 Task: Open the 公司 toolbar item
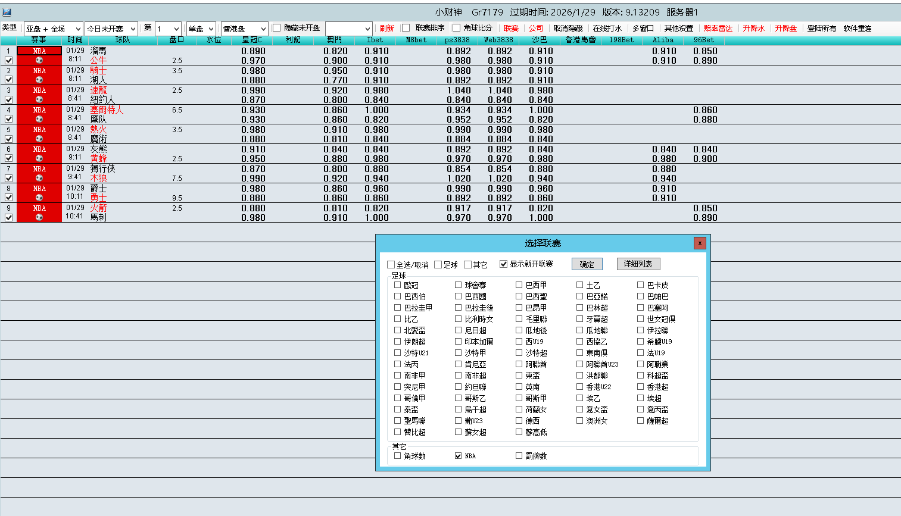pyautogui.click(x=536, y=28)
